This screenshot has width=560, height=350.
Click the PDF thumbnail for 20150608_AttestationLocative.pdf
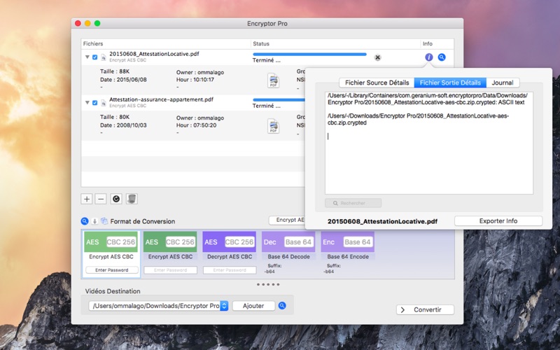(273, 80)
